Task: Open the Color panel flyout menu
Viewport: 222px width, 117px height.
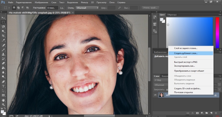Action: pyautogui.click(x=220, y=15)
